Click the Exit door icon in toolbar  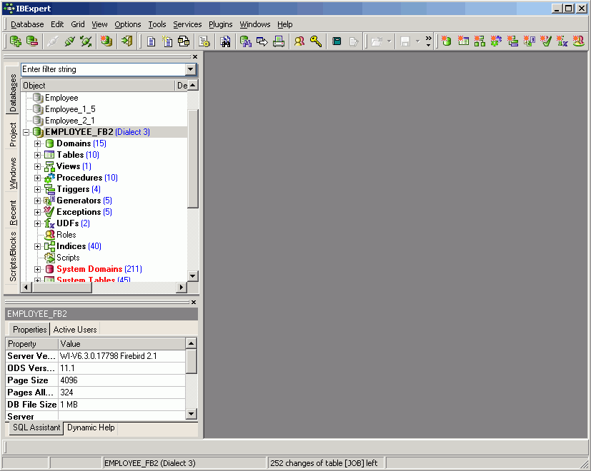(126, 41)
